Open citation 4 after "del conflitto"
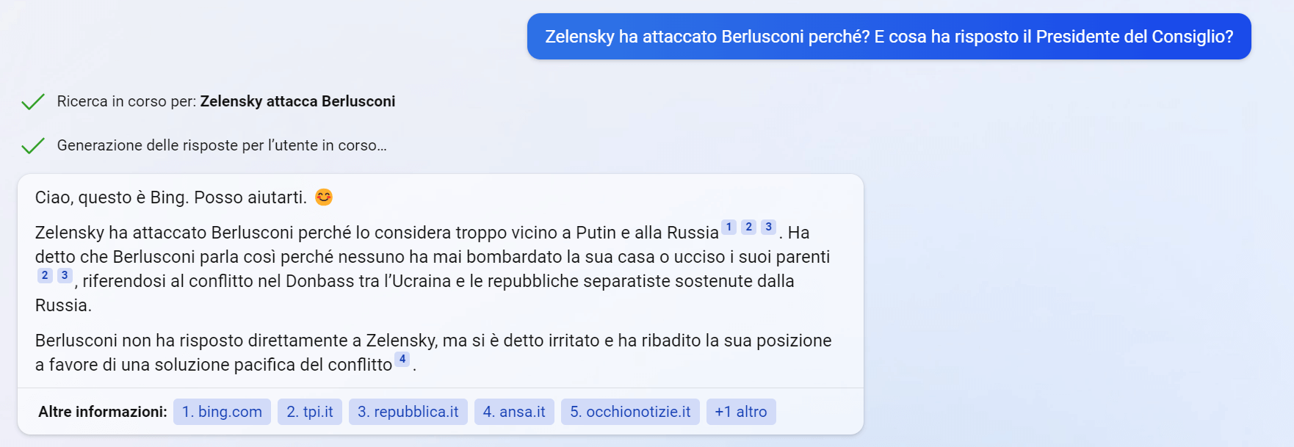 coord(402,360)
